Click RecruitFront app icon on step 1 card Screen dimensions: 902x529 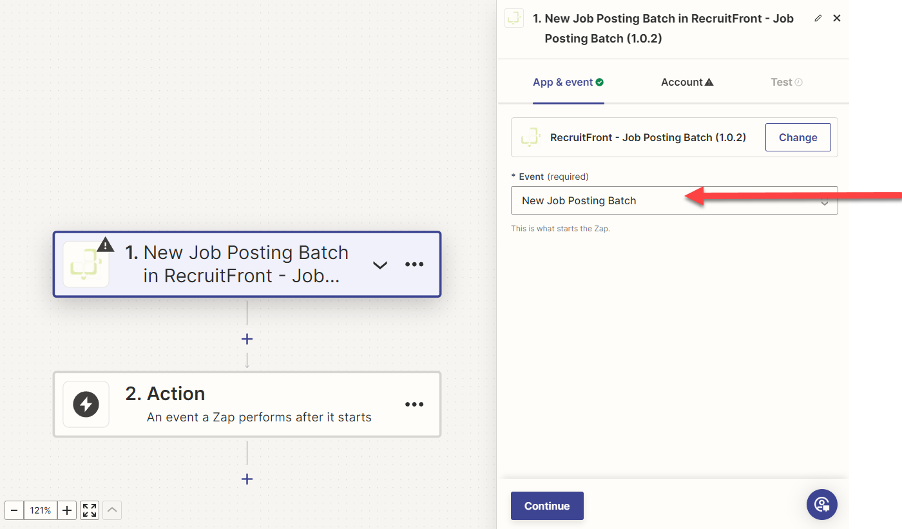[86, 264]
